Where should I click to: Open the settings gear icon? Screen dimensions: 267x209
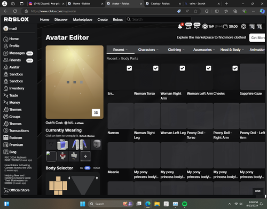click(x=244, y=27)
